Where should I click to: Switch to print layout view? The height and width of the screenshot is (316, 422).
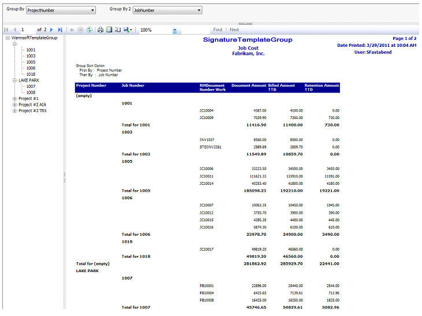point(109,29)
